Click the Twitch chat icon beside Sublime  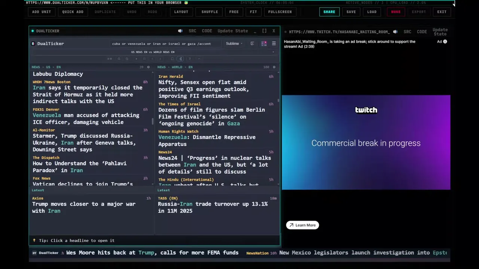(x=252, y=43)
